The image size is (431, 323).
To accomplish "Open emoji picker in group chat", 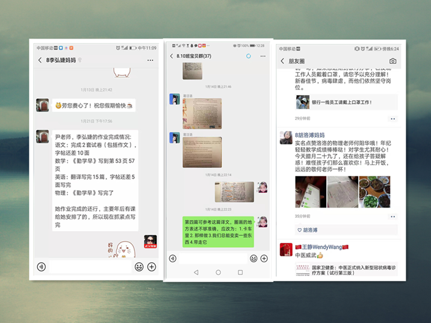I will coord(253,259).
